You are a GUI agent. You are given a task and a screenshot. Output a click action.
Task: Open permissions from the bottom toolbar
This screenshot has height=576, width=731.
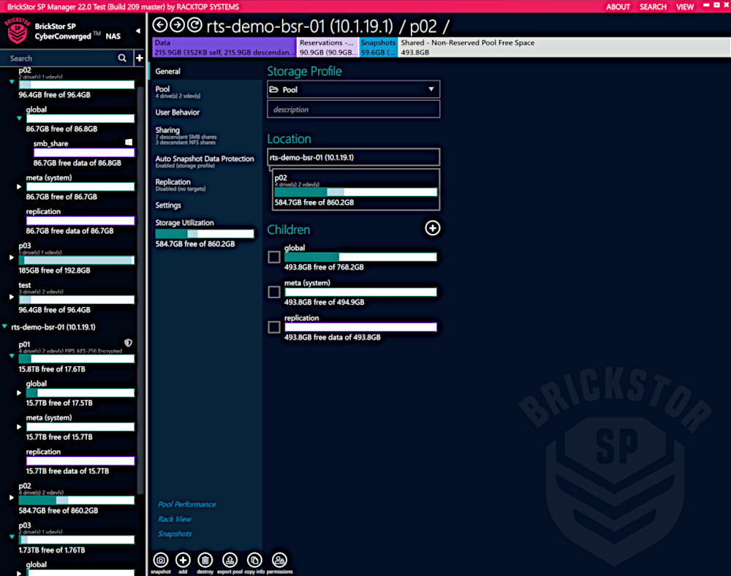point(279,561)
